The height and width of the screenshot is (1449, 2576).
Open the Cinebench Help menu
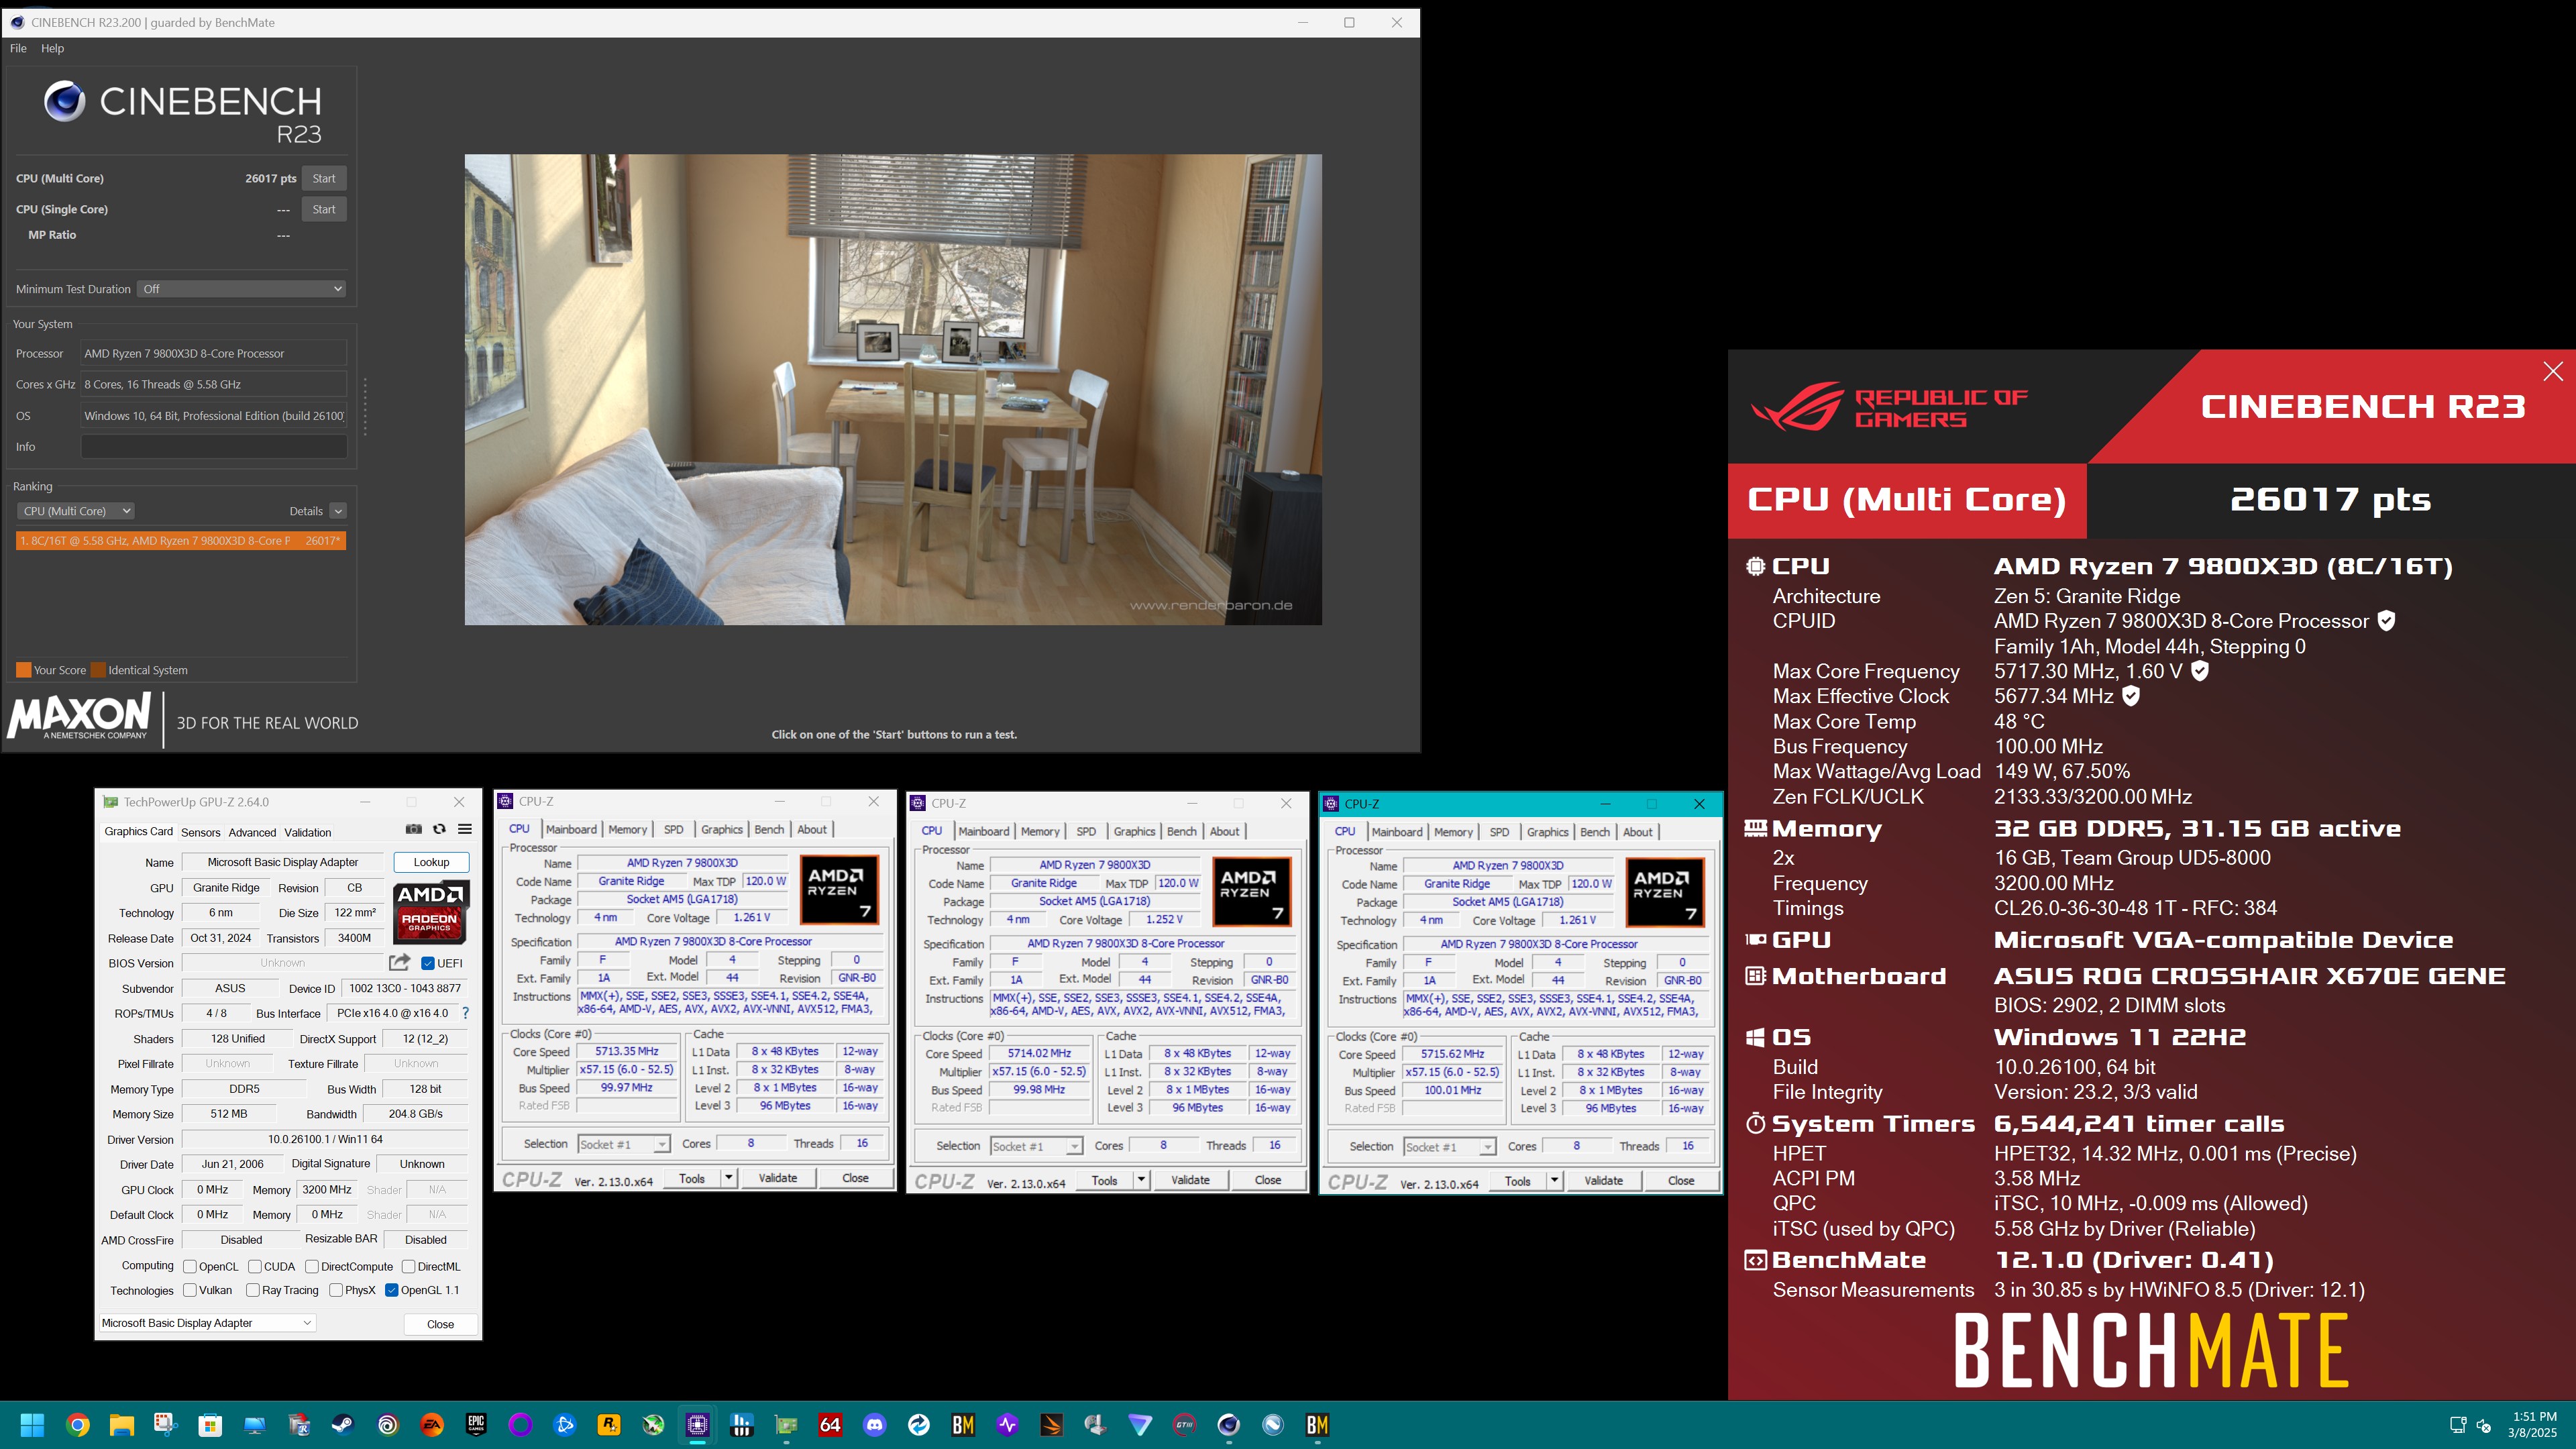click(52, 48)
